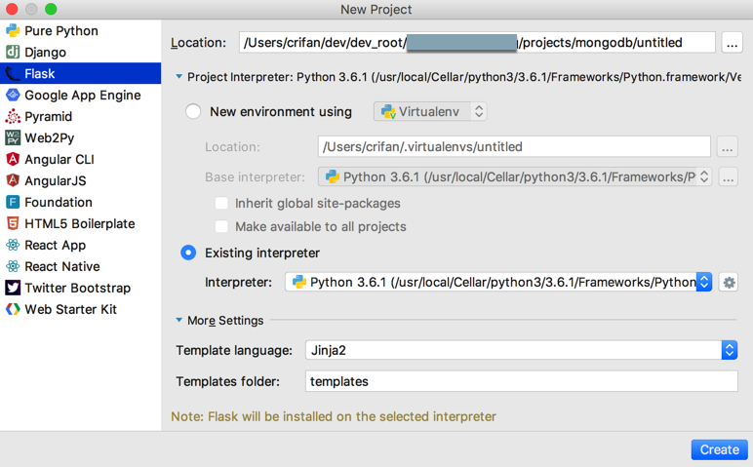Enable Inherit global site-packages checkbox
This screenshot has height=467, width=753.
click(221, 203)
